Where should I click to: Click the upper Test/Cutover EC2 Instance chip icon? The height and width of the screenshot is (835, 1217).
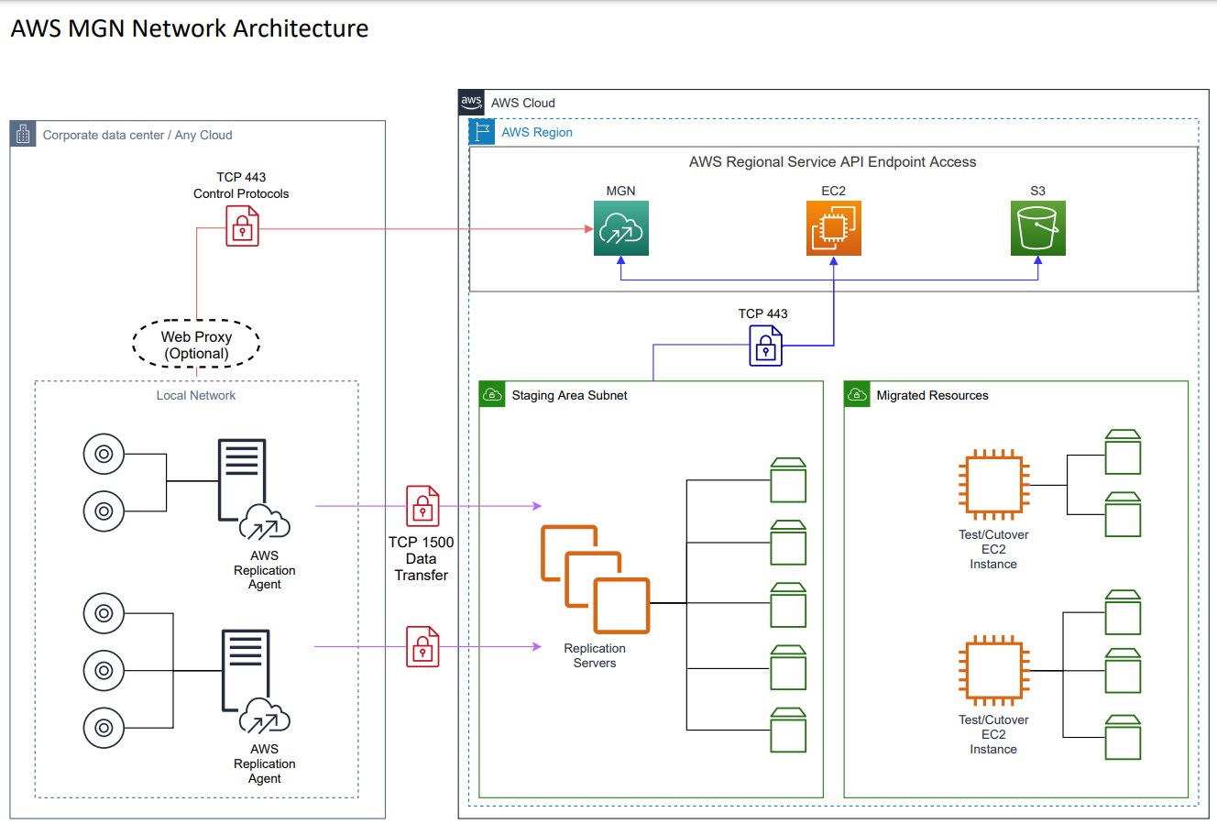click(x=994, y=485)
